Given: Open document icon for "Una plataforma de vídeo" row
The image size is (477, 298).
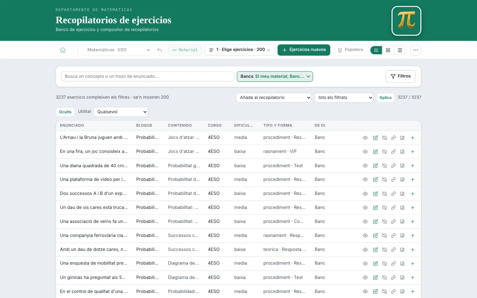Looking at the screenshot, I should pos(402,180).
